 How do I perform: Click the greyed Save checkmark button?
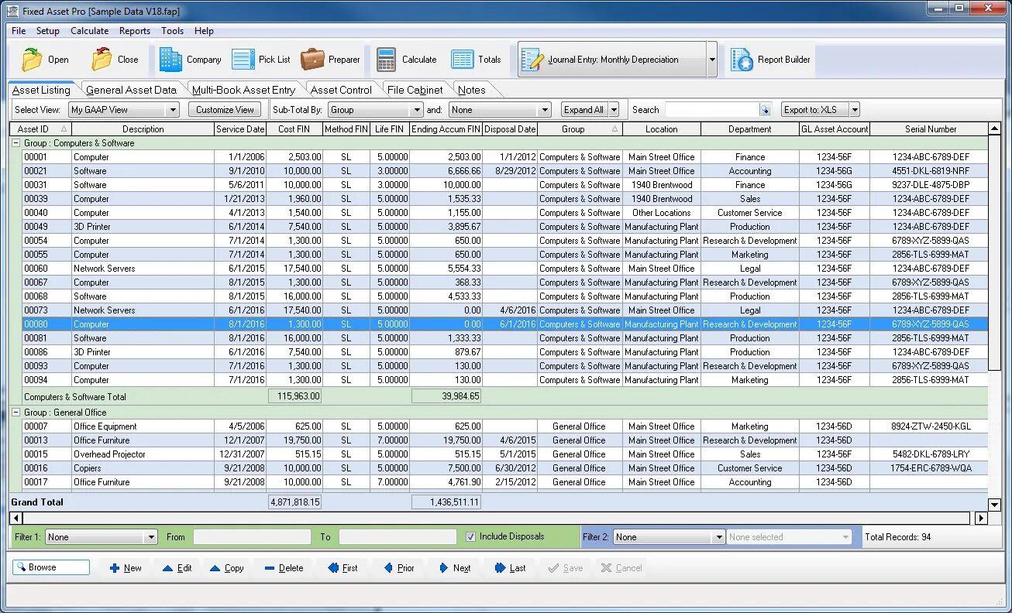tap(565, 568)
